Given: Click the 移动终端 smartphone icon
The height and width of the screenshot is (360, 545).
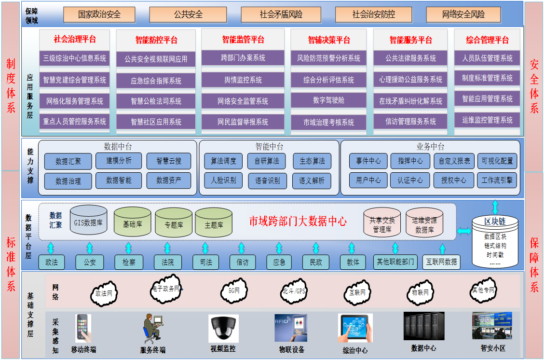Looking at the screenshot, I should click(83, 329).
